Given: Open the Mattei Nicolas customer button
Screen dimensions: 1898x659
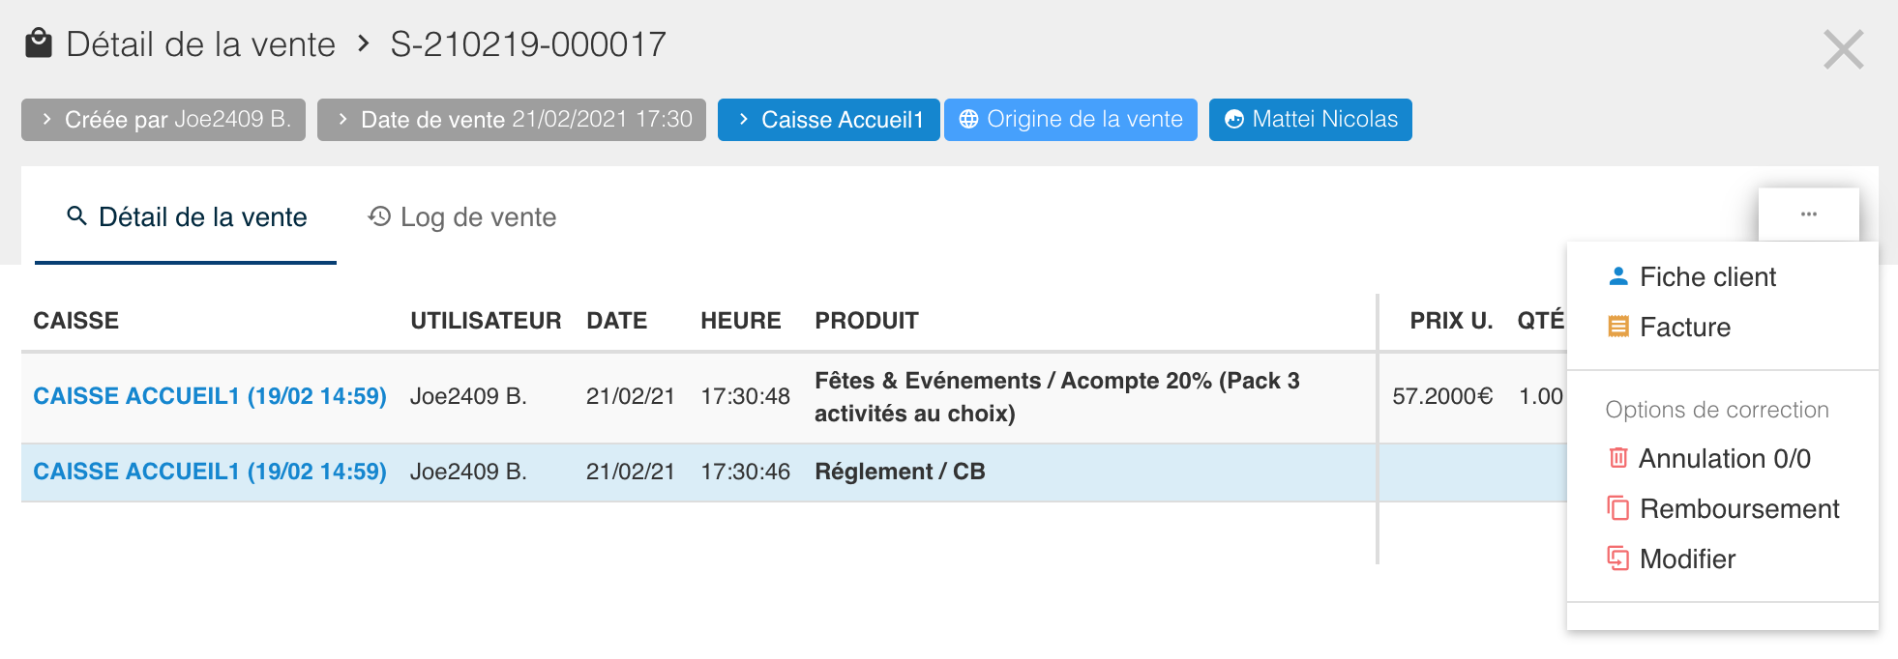Looking at the screenshot, I should [1310, 120].
